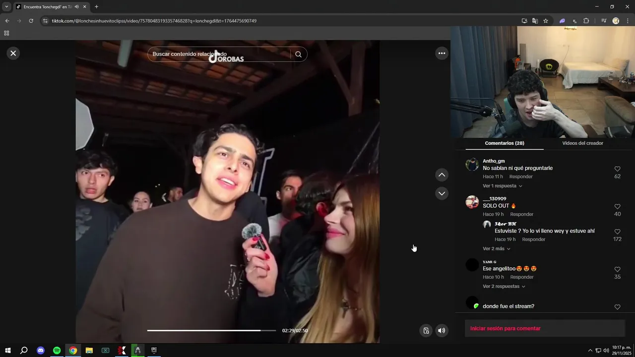
Task: Go to previous video with the up arrow
Action: [442, 175]
